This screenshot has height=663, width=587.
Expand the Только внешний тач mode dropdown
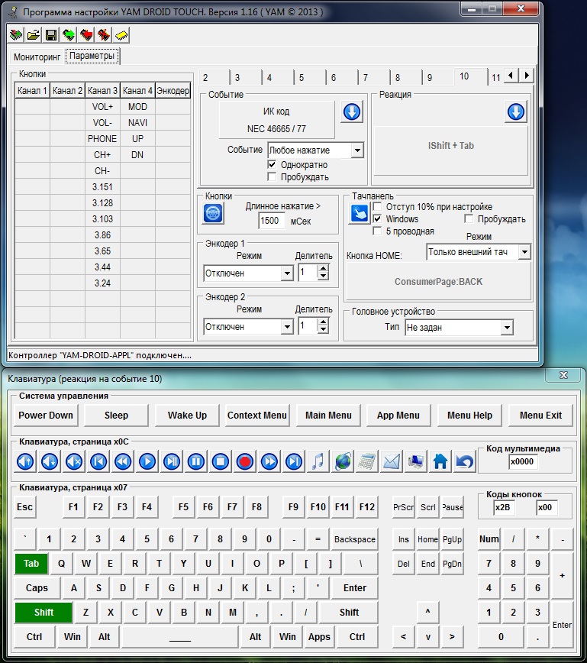tap(524, 252)
